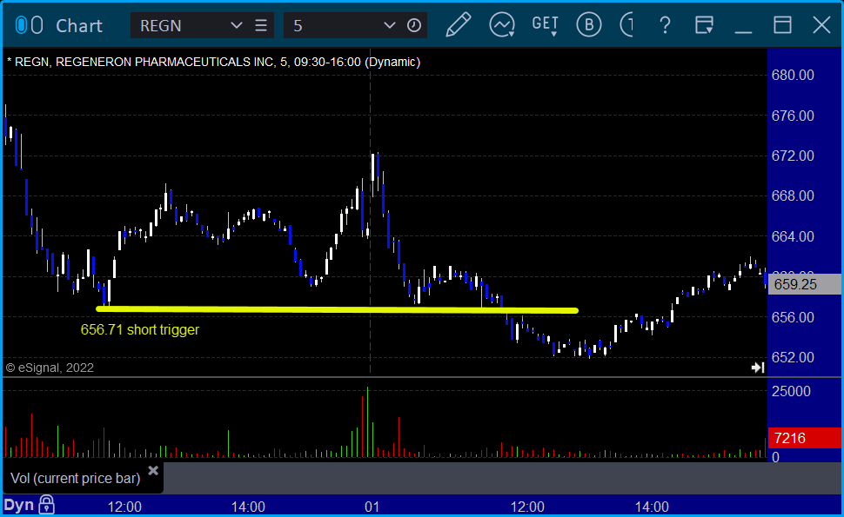Click the 680.00 price axis label
The image size is (844, 517).
[793, 76]
